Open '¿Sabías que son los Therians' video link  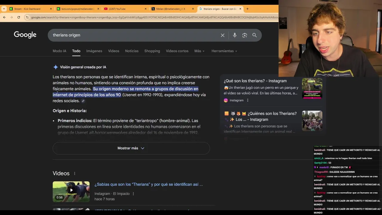(x=149, y=185)
